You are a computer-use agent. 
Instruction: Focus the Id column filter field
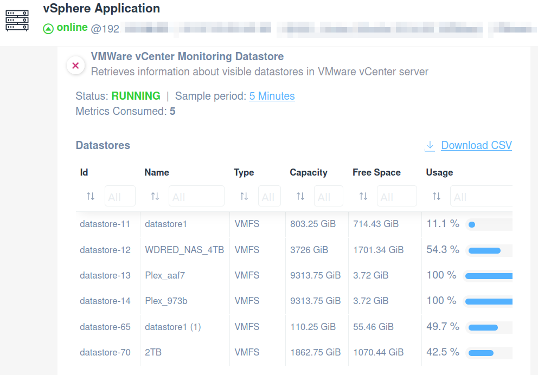click(x=120, y=196)
